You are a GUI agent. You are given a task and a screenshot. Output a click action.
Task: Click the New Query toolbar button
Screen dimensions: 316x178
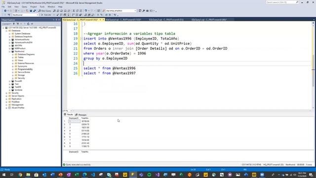point(45,11)
